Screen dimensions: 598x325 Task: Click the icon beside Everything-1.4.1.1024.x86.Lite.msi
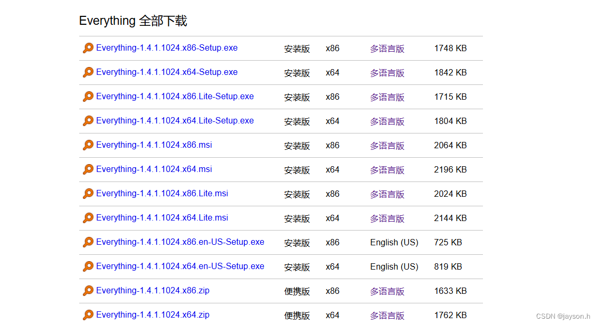click(x=88, y=194)
